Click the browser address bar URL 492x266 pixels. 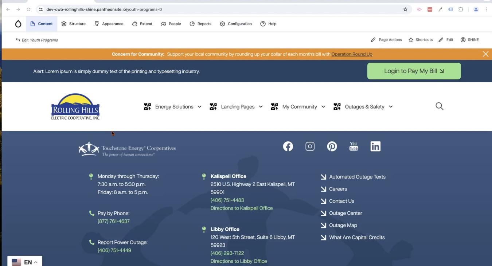[104, 9]
